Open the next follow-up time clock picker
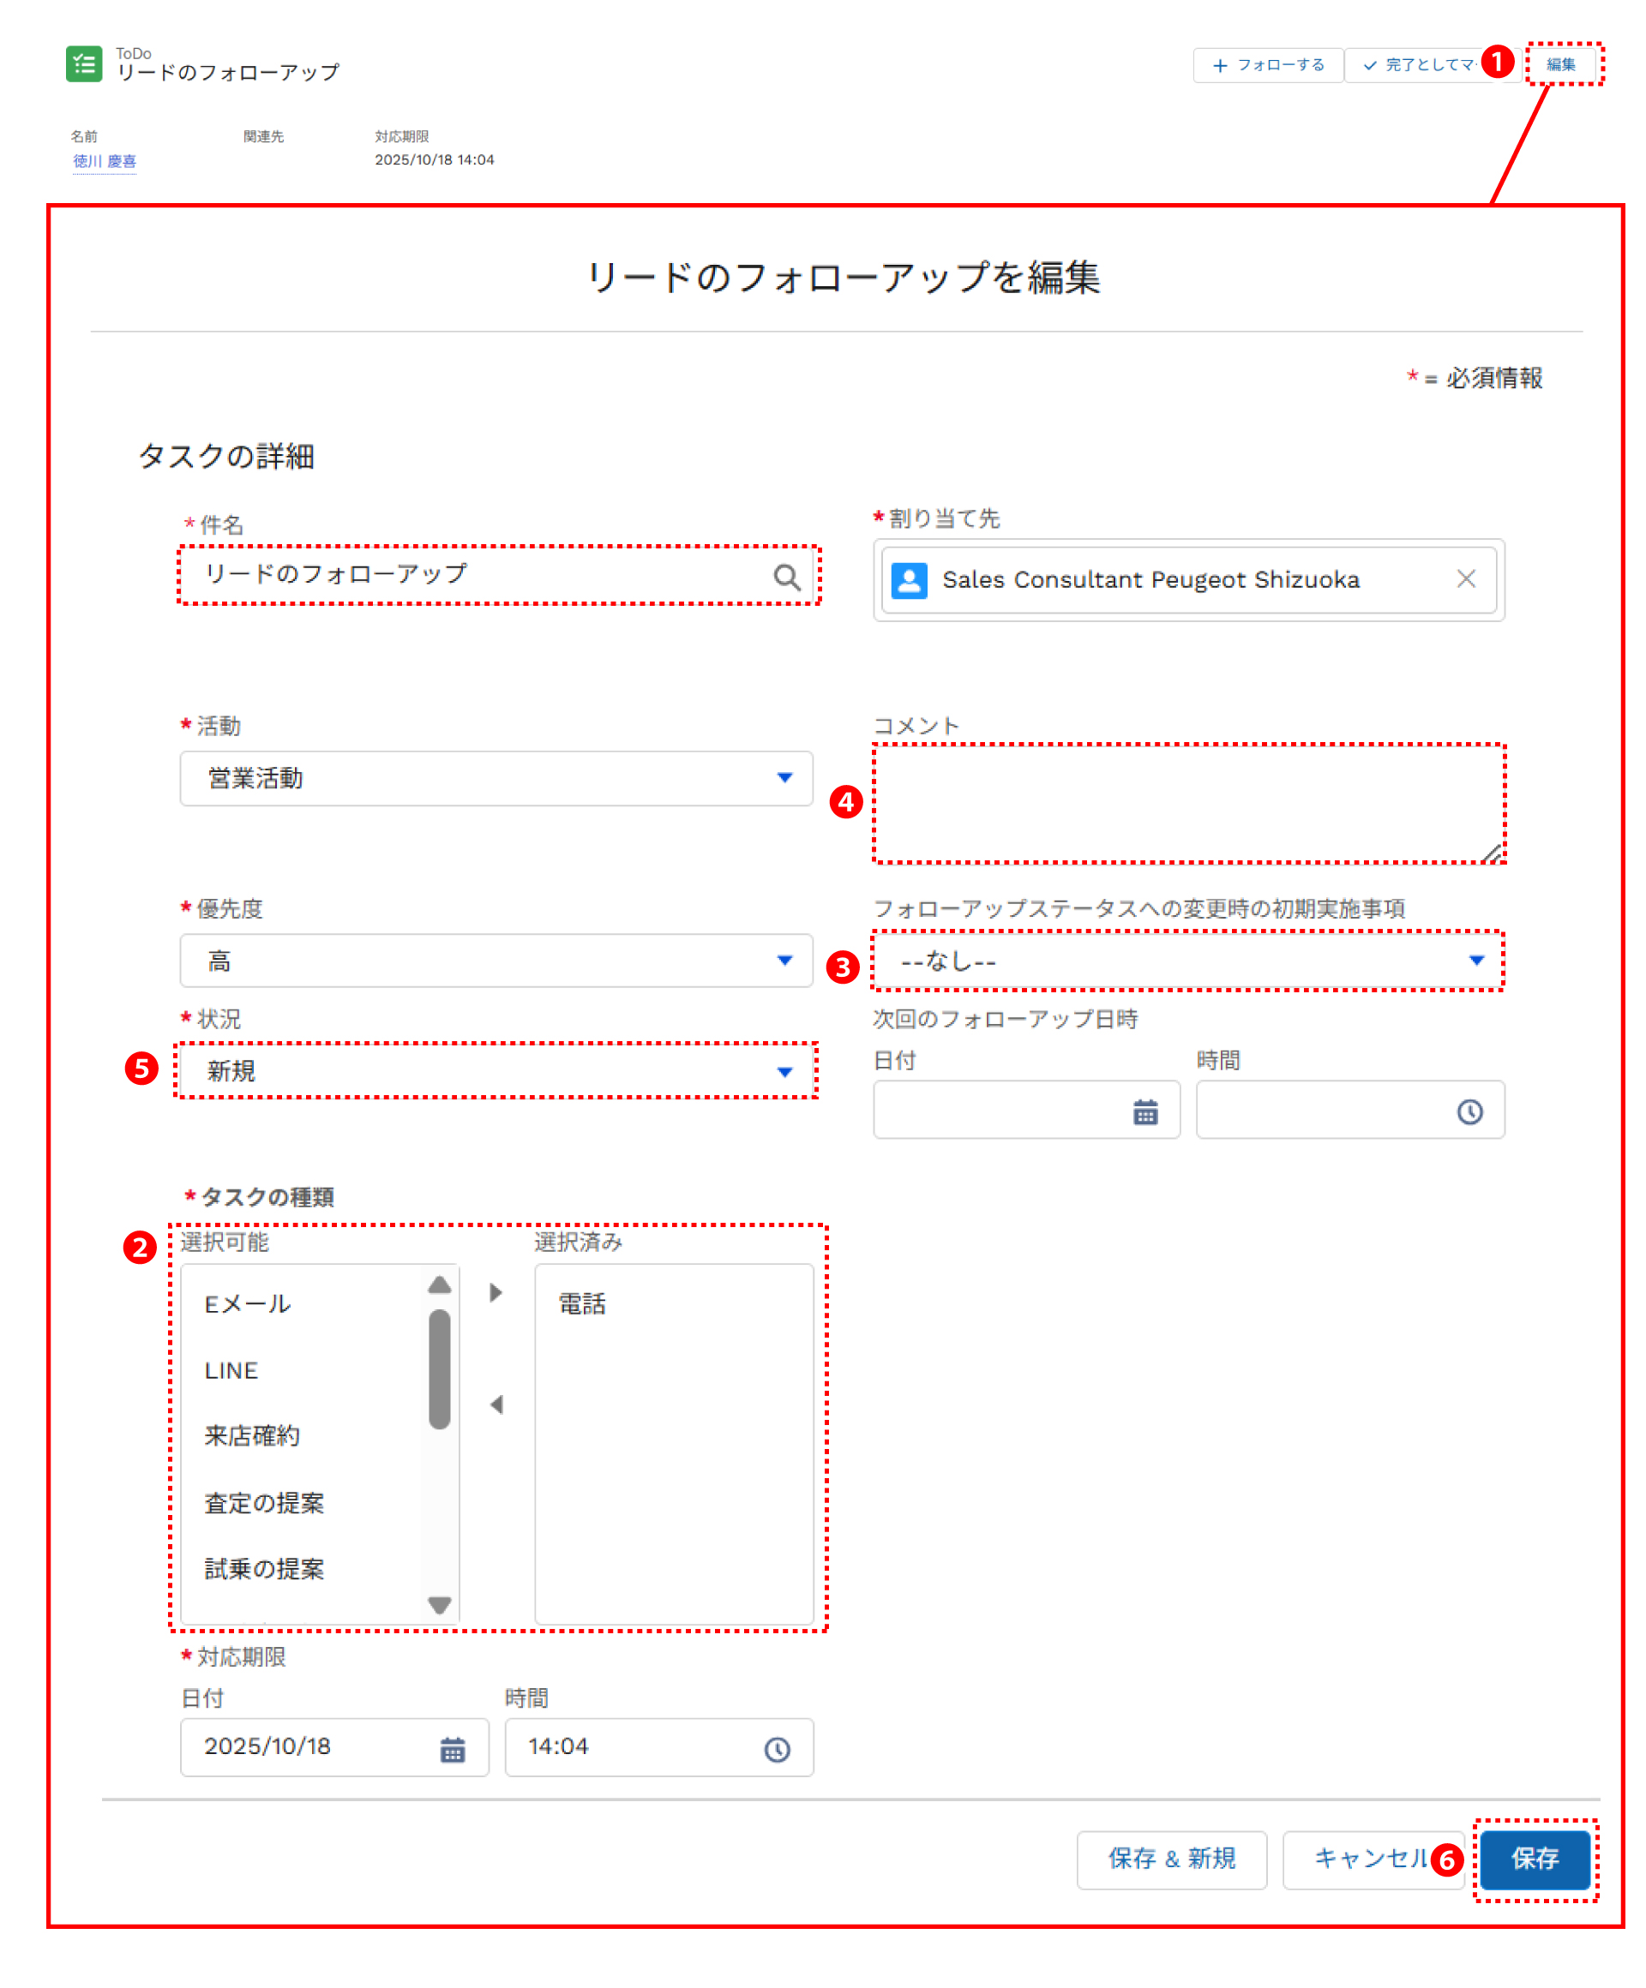Screen dimensions: 1646x1988 (1469, 1111)
